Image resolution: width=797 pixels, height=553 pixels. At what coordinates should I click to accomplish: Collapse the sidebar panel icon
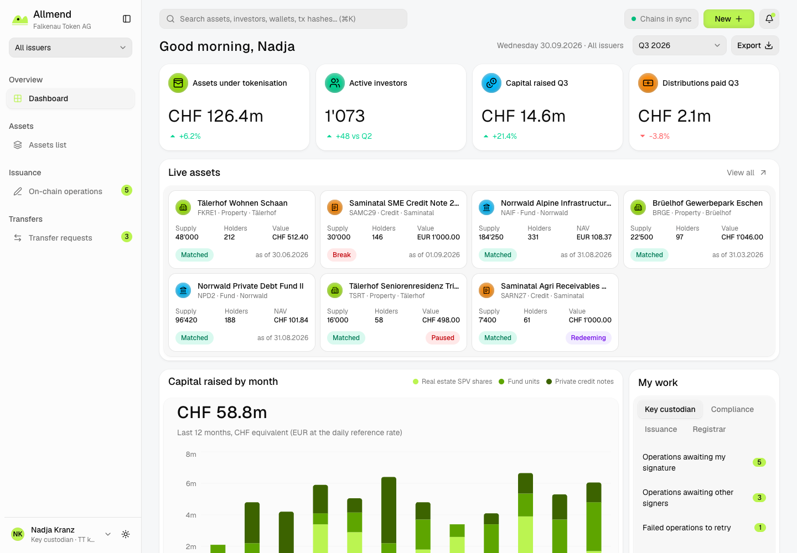click(127, 19)
